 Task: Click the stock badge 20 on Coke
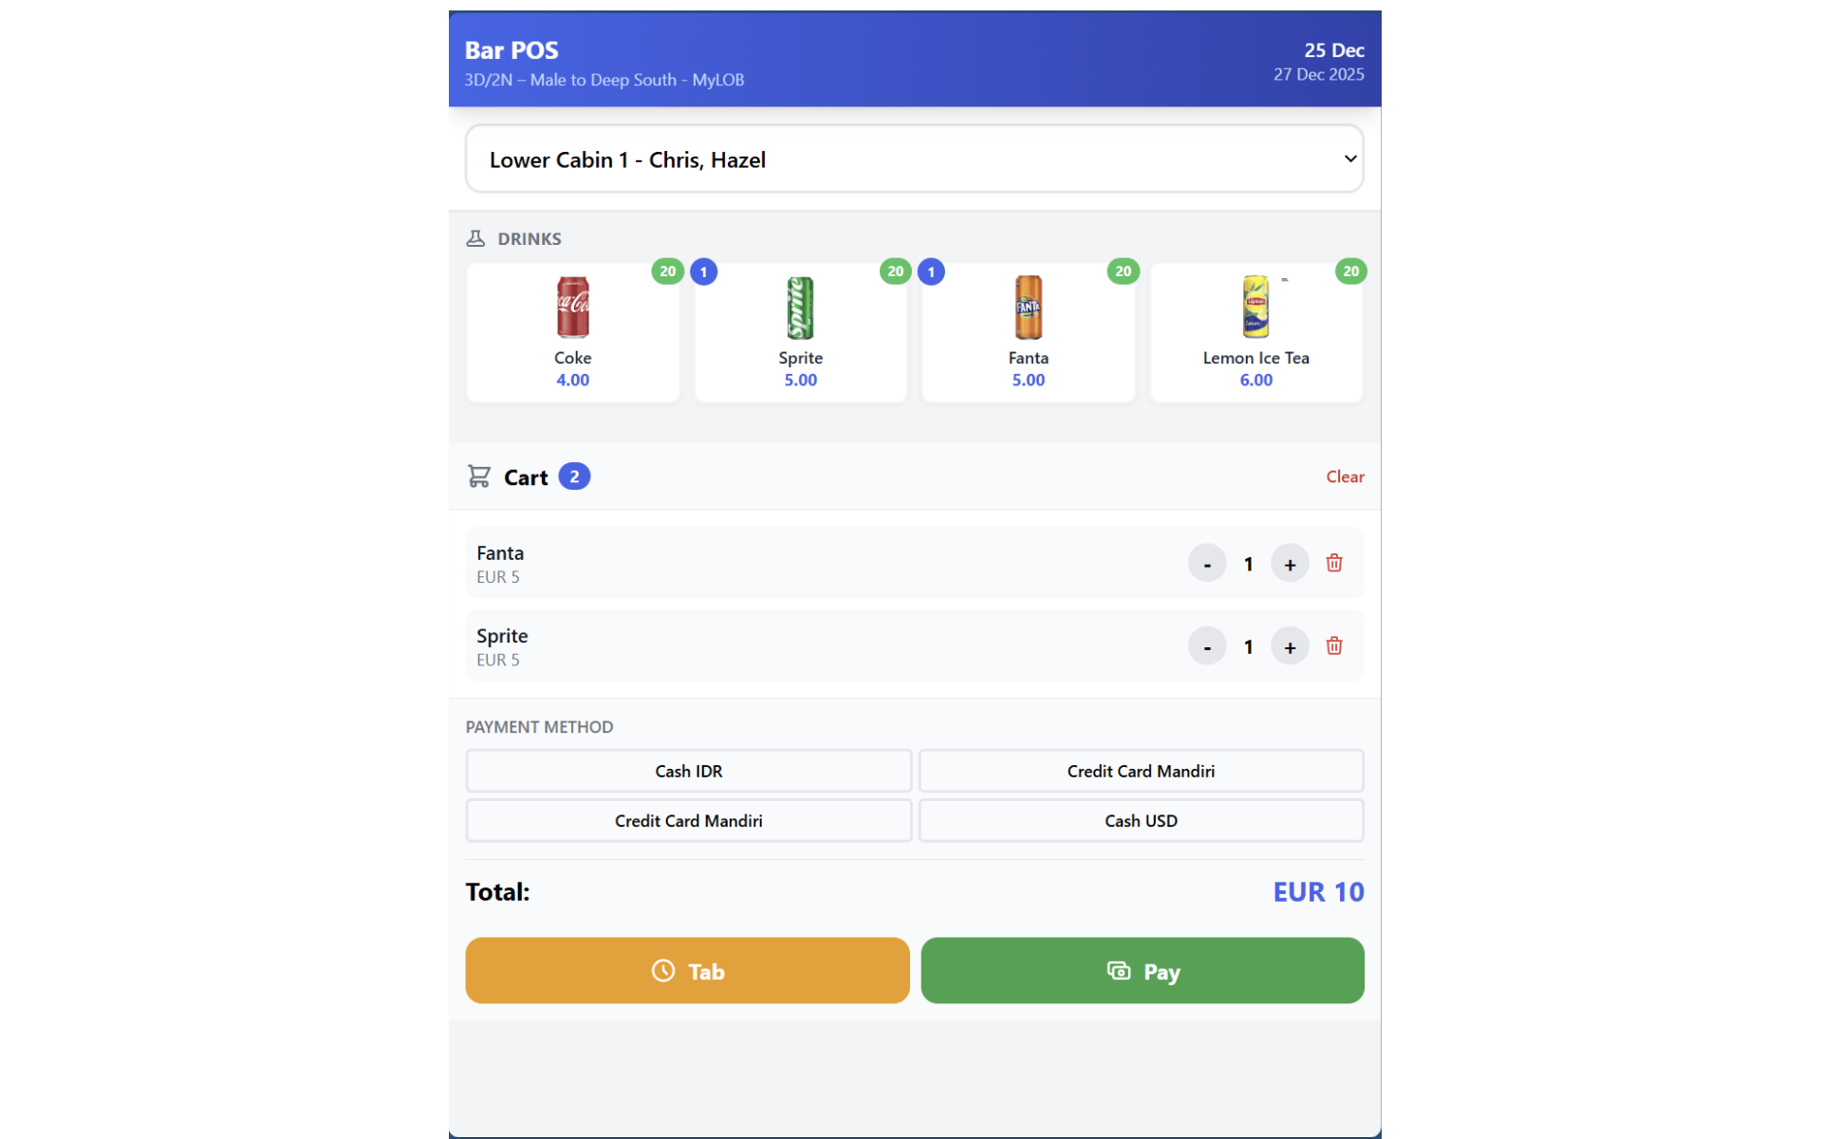tap(667, 271)
